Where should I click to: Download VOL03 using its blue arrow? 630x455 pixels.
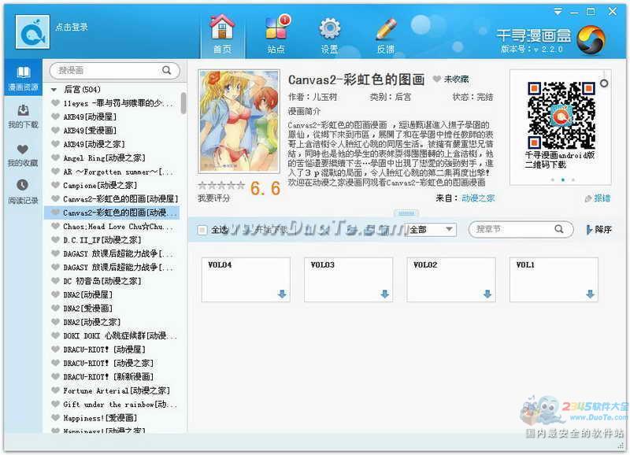[385, 294]
